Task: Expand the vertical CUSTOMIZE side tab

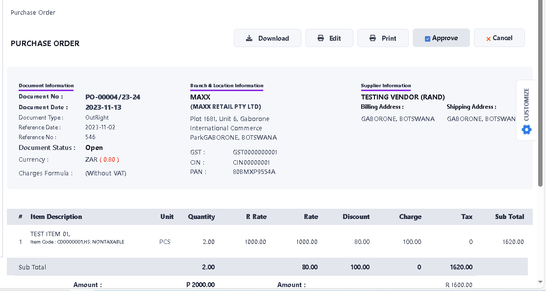Action: tap(526, 104)
